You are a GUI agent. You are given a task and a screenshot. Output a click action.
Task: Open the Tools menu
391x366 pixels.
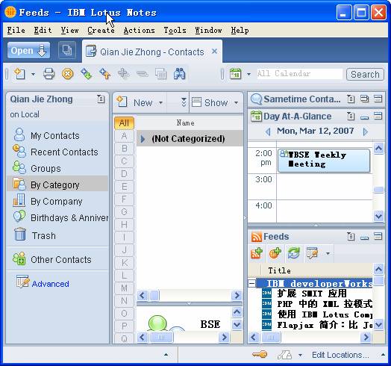[x=175, y=30]
